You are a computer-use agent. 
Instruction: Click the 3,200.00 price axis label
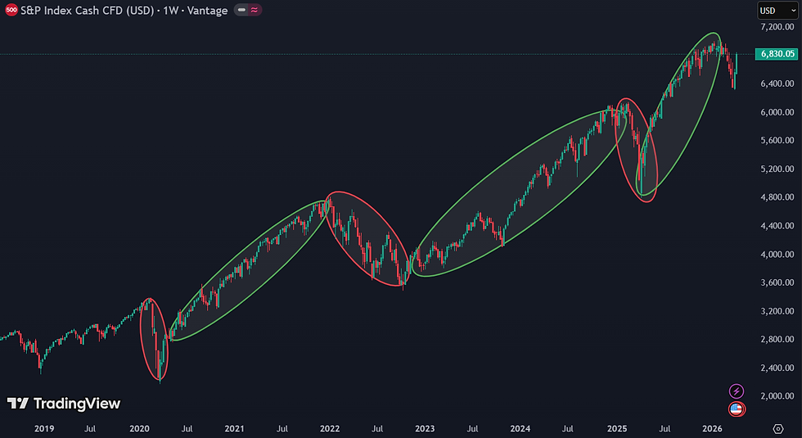(777, 311)
